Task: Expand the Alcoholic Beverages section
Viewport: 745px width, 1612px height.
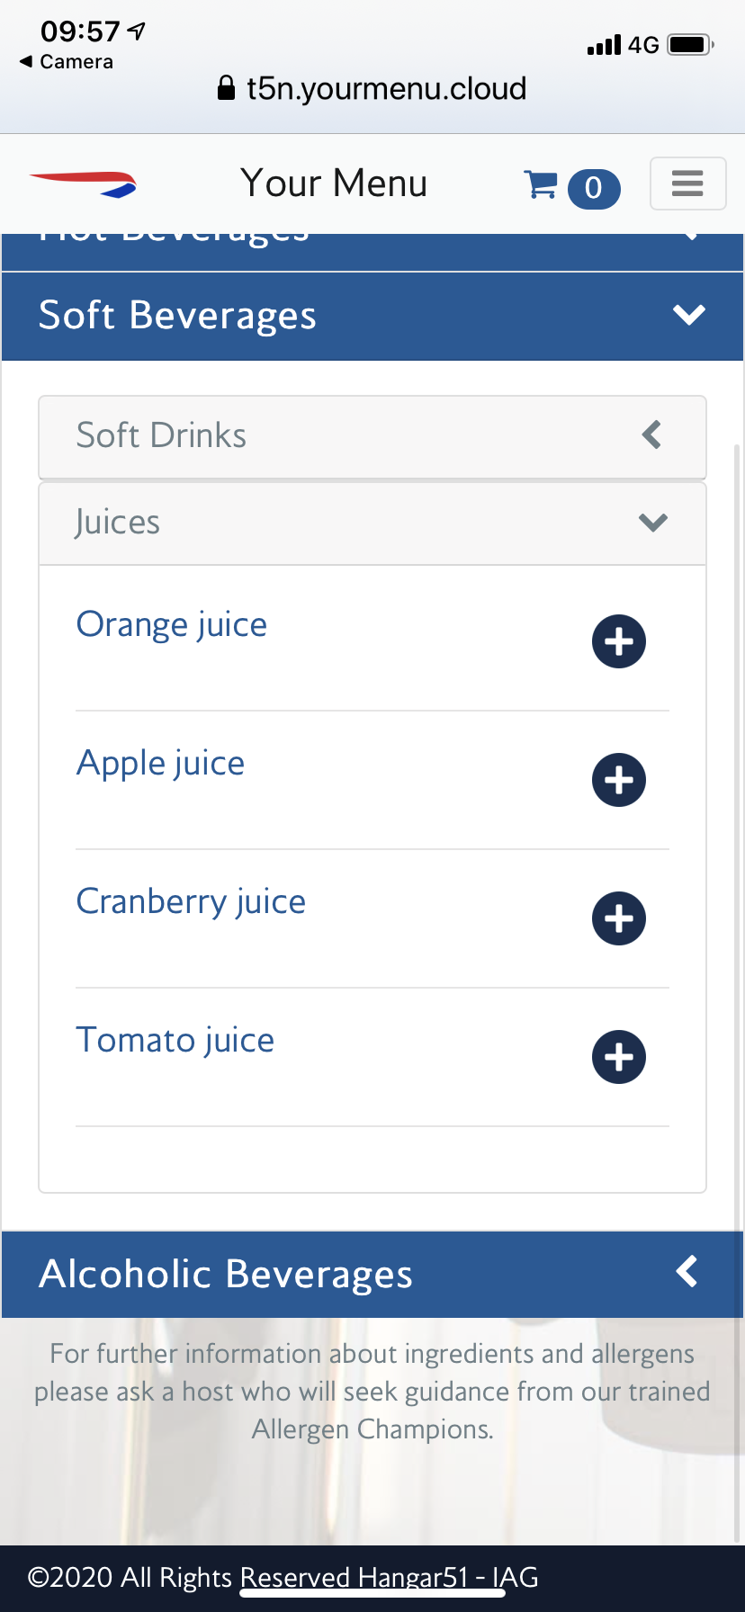Action: click(372, 1274)
